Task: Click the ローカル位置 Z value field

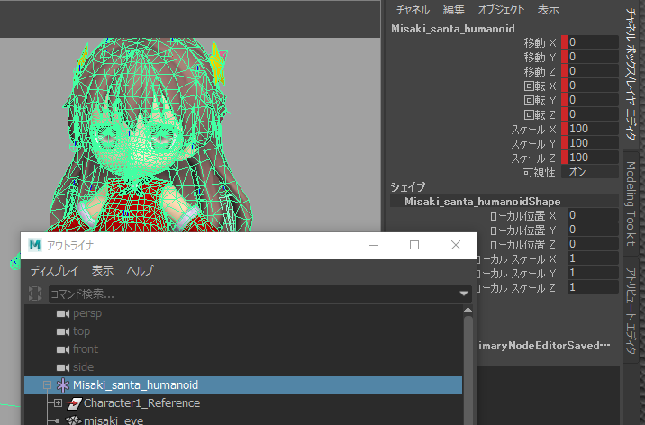Action: (x=593, y=244)
